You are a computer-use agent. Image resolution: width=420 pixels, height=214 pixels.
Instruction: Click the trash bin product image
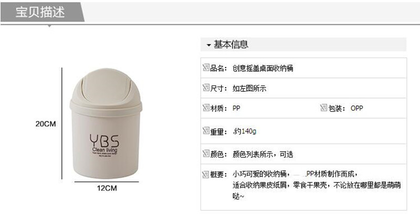tap(106, 123)
